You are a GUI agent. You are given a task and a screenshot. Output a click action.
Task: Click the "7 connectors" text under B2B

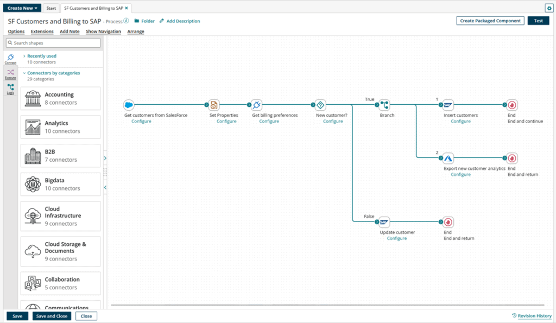(61, 160)
